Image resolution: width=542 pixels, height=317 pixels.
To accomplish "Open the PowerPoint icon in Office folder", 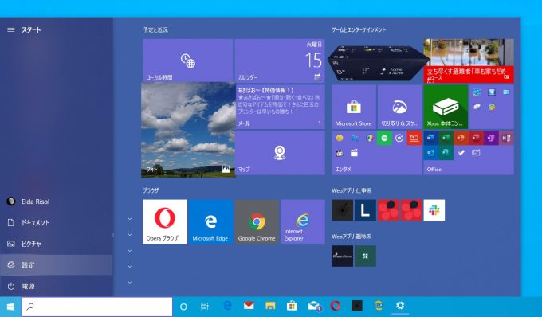I will [461, 138].
